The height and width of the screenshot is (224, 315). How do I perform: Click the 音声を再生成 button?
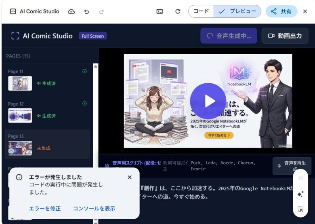pyautogui.click(x=292, y=166)
